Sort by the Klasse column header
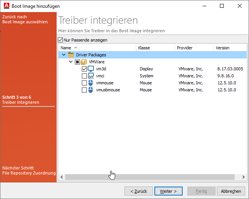The height and width of the screenshot is (199, 249). pyautogui.click(x=155, y=48)
